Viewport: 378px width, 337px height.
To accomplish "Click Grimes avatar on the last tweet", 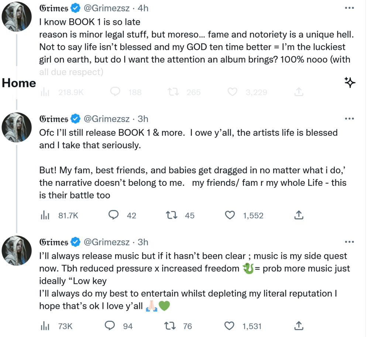I will [16, 251].
